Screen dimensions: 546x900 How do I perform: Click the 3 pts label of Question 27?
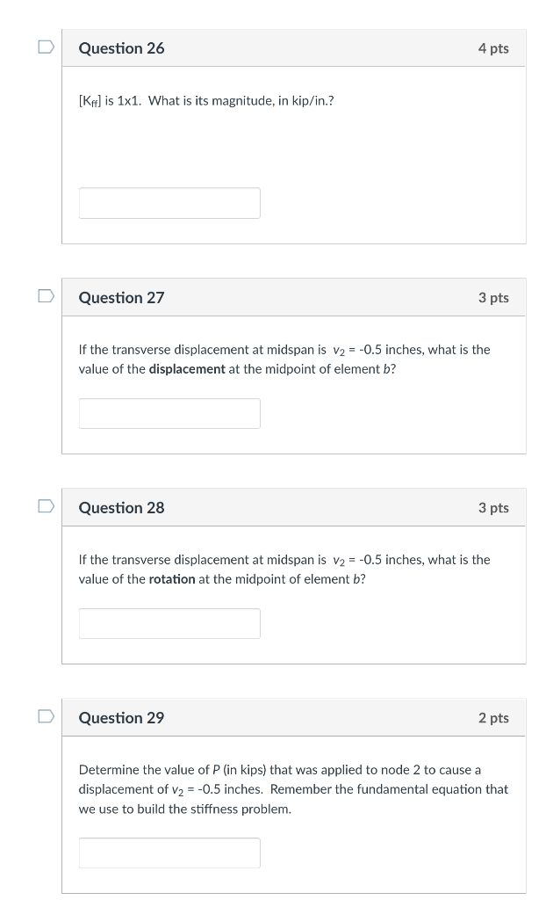[x=493, y=297]
